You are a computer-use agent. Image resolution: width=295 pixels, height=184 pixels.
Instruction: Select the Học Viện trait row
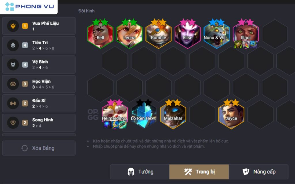point(39,84)
